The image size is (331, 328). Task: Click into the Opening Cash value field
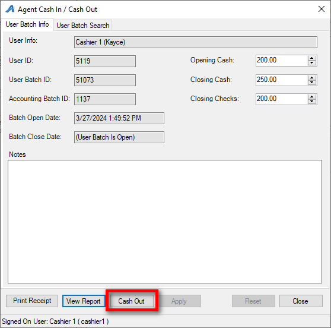(x=282, y=61)
